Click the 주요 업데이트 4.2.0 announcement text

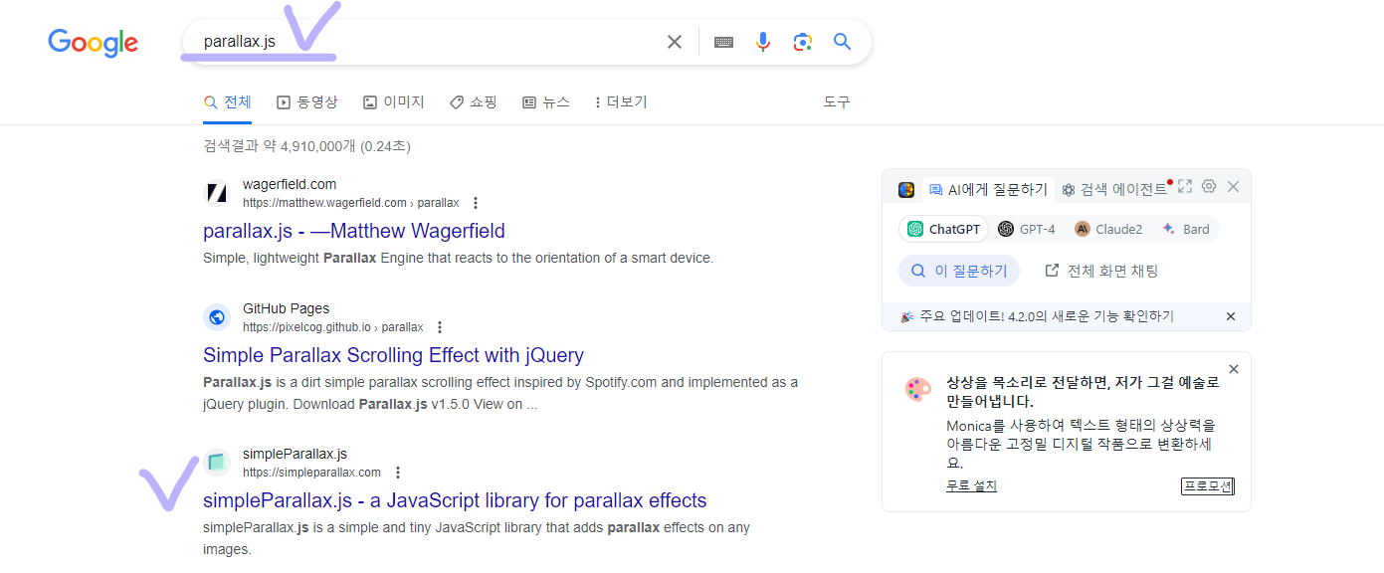1046,316
